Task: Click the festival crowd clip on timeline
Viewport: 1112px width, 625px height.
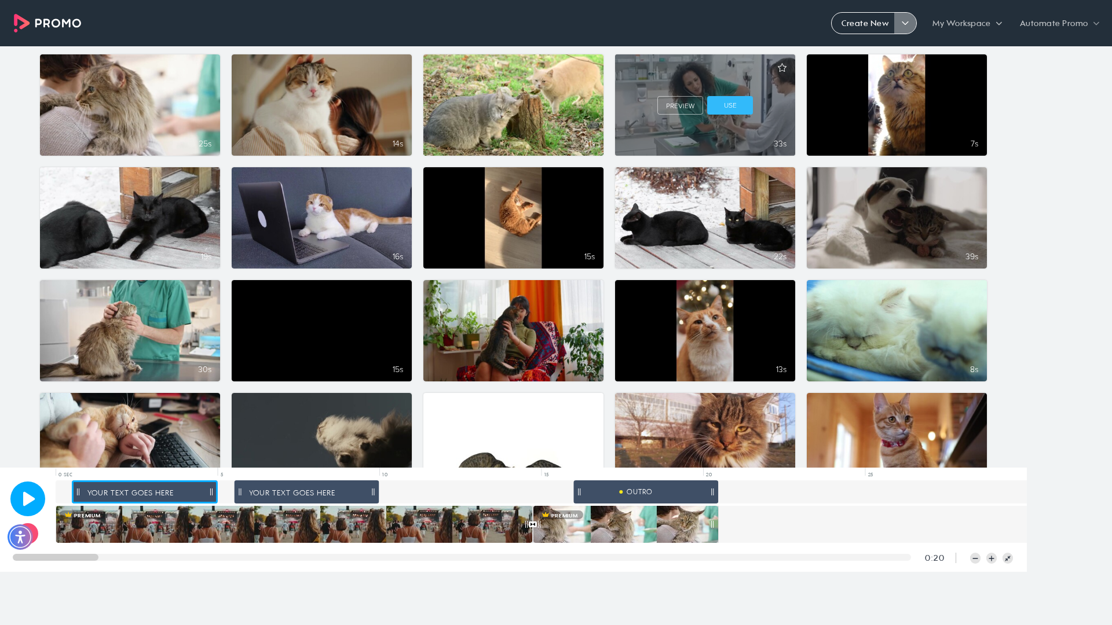Action: click(x=294, y=524)
